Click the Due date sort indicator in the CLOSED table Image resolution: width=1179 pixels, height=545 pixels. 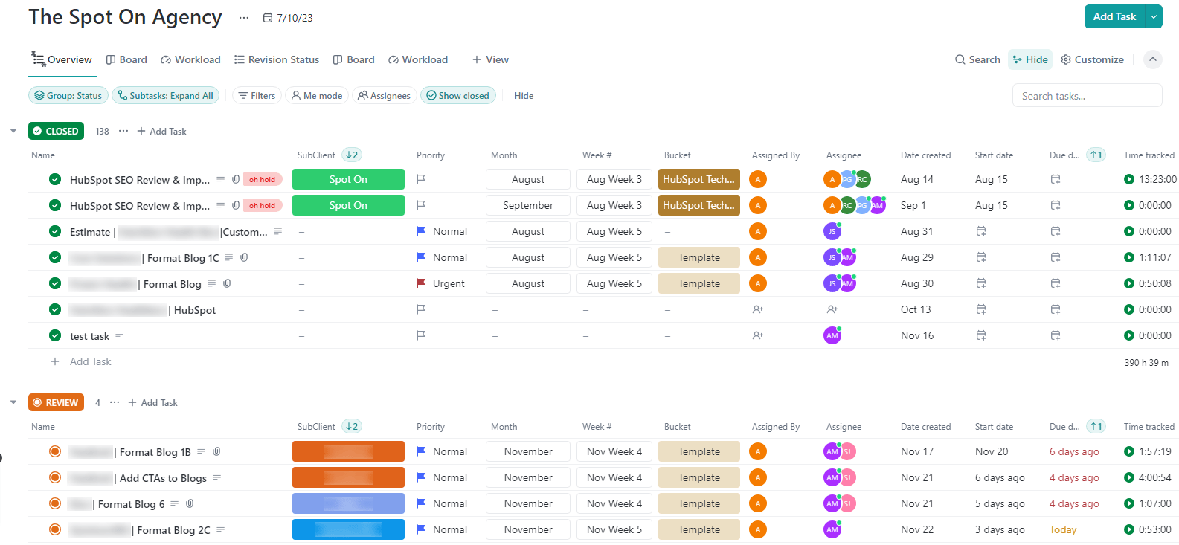pyautogui.click(x=1096, y=155)
